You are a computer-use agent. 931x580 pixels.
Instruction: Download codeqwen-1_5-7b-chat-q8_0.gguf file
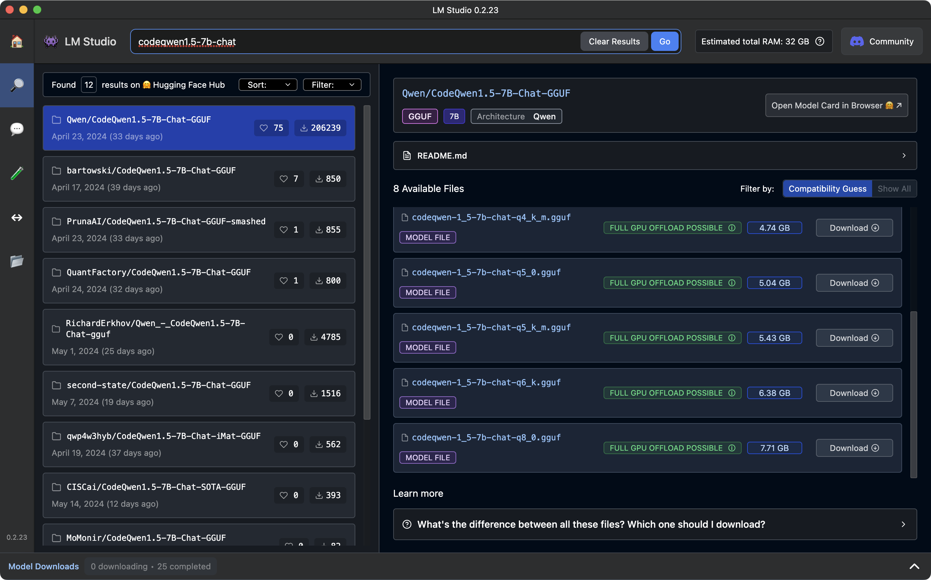(x=854, y=448)
